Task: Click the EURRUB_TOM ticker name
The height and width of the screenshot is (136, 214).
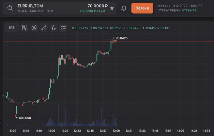Action: pos(30,6)
